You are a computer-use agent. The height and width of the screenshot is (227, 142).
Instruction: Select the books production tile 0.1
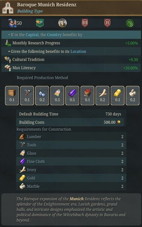point(87,95)
